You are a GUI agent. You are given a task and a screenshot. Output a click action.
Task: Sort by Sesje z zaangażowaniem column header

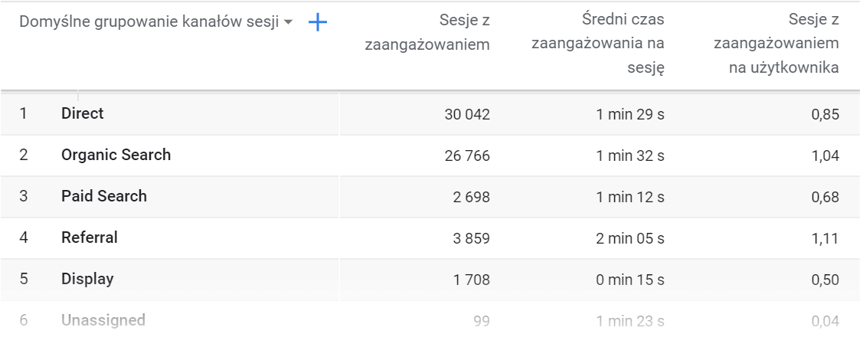427,32
